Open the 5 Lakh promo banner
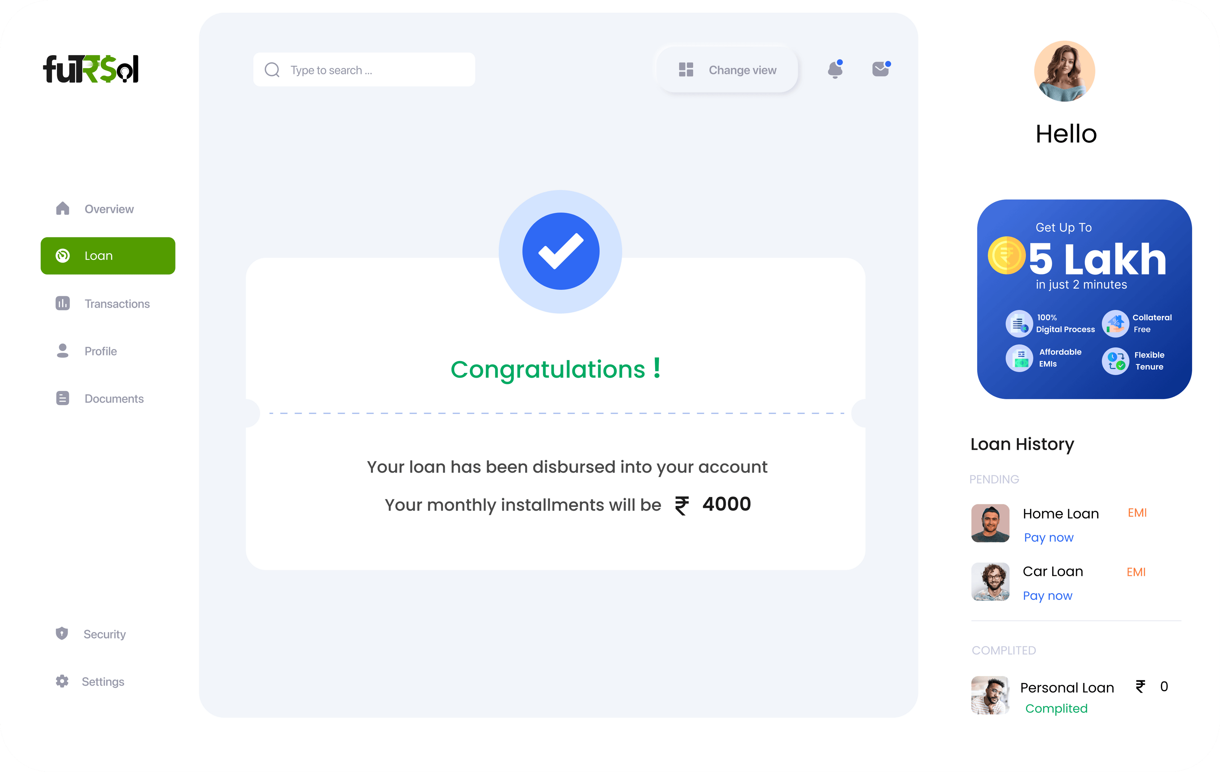Screen dimensions: 1220x772 (1084, 299)
